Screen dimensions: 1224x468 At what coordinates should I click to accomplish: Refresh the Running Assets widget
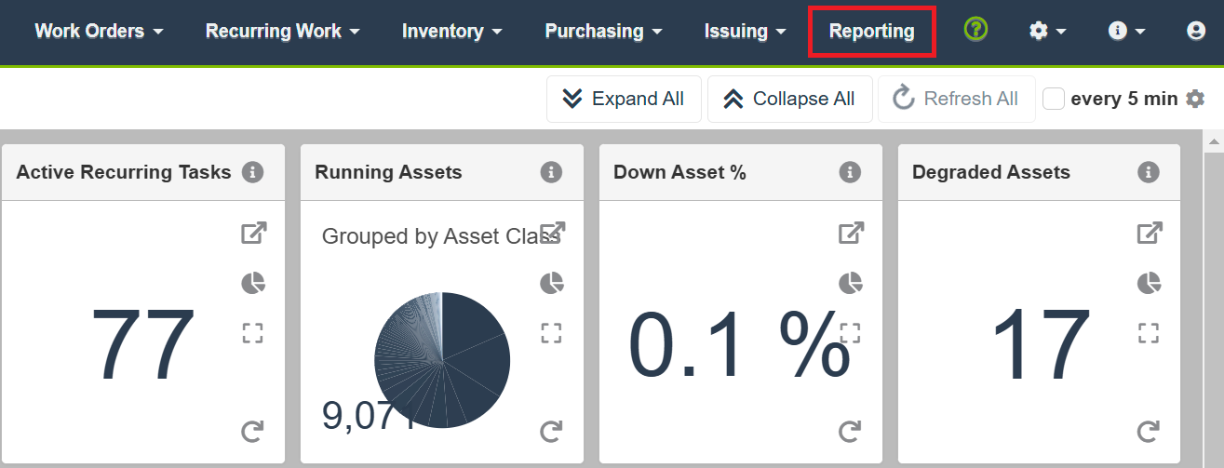(552, 431)
